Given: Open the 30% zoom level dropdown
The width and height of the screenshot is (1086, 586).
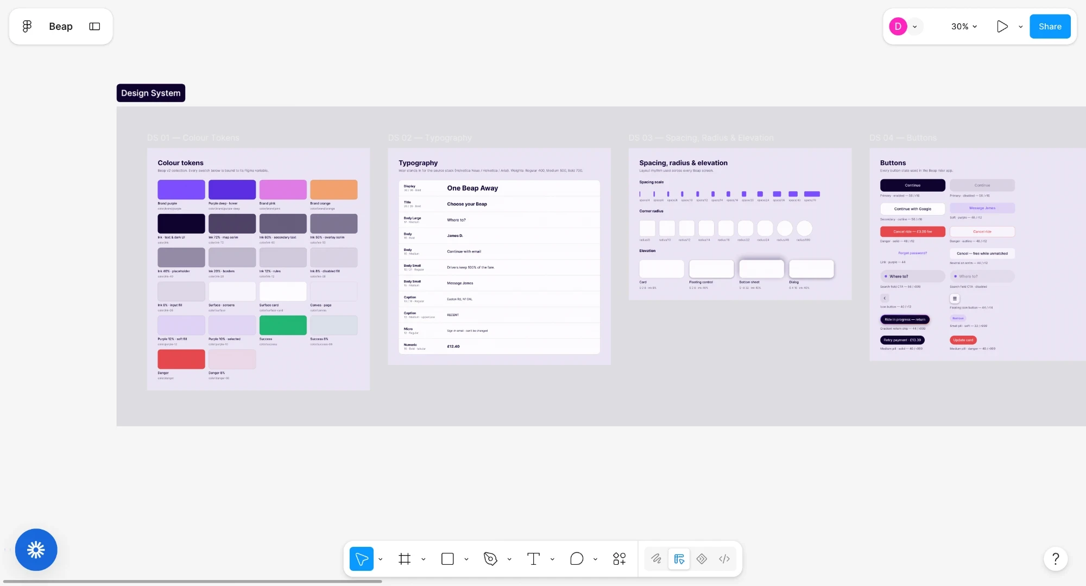Looking at the screenshot, I should (x=964, y=26).
